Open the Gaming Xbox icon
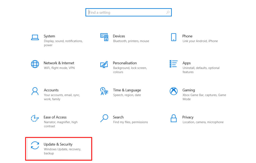 click(x=173, y=91)
